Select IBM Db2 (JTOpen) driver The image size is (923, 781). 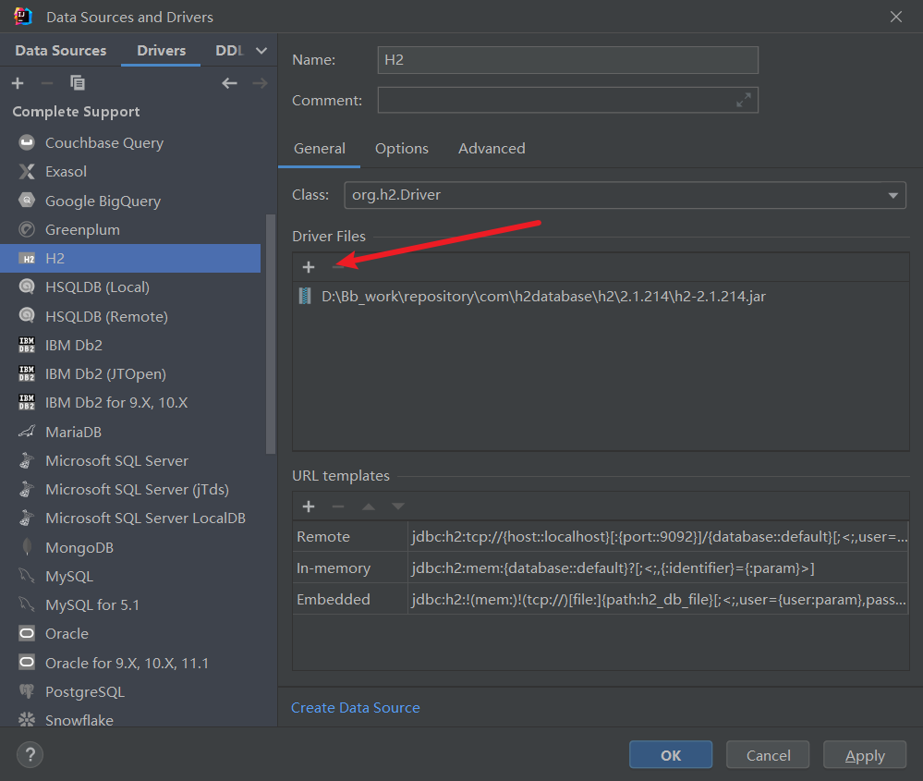[x=130, y=374]
